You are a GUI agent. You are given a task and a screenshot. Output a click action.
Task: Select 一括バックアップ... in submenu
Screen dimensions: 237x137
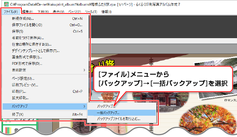click(x=122, y=113)
